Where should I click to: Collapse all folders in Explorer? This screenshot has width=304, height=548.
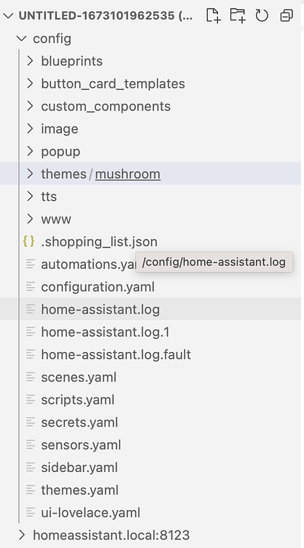287,16
